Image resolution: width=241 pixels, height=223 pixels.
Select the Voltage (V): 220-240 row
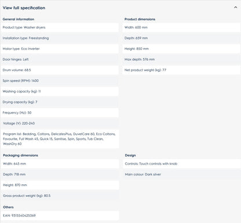pyautogui.click(x=60, y=123)
